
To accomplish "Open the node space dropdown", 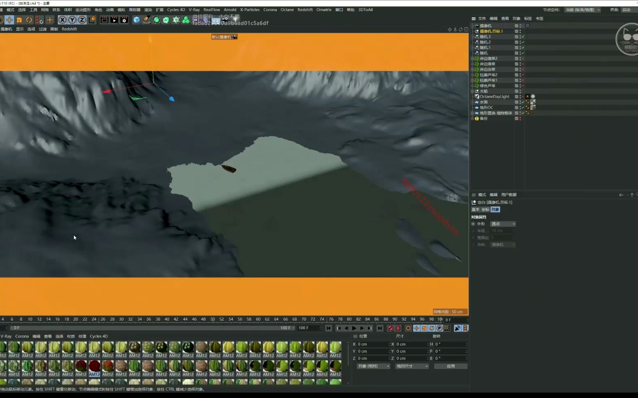I will pyautogui.click(x=583, y=10).
